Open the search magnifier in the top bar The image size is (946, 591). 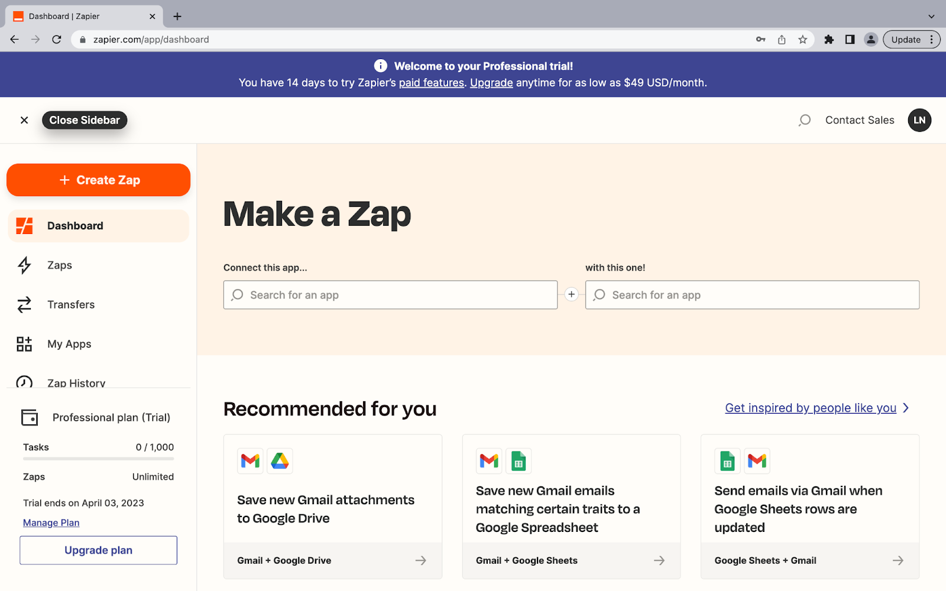pyautogui.click(x=804, y=120)
